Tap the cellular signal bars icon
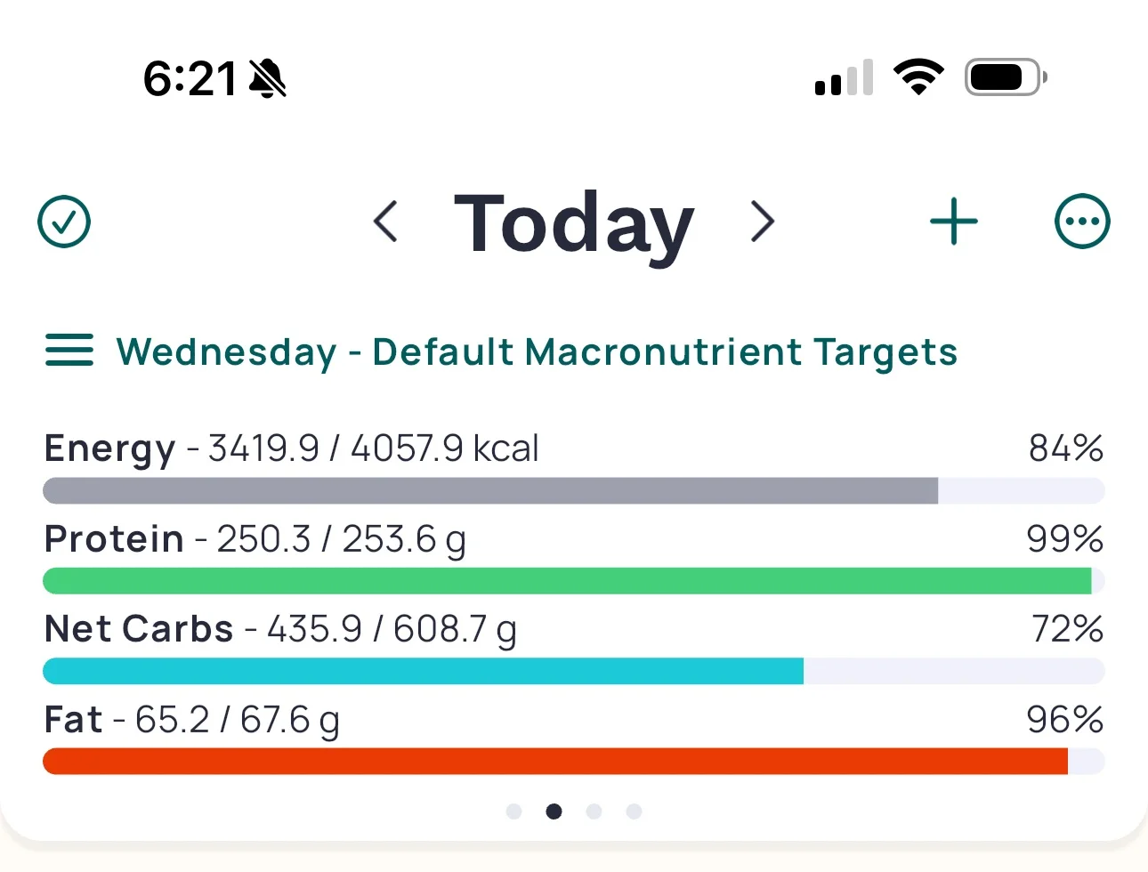Image resolution: width=1148 pixels, height=872 pixels. (x=844, y=77)
